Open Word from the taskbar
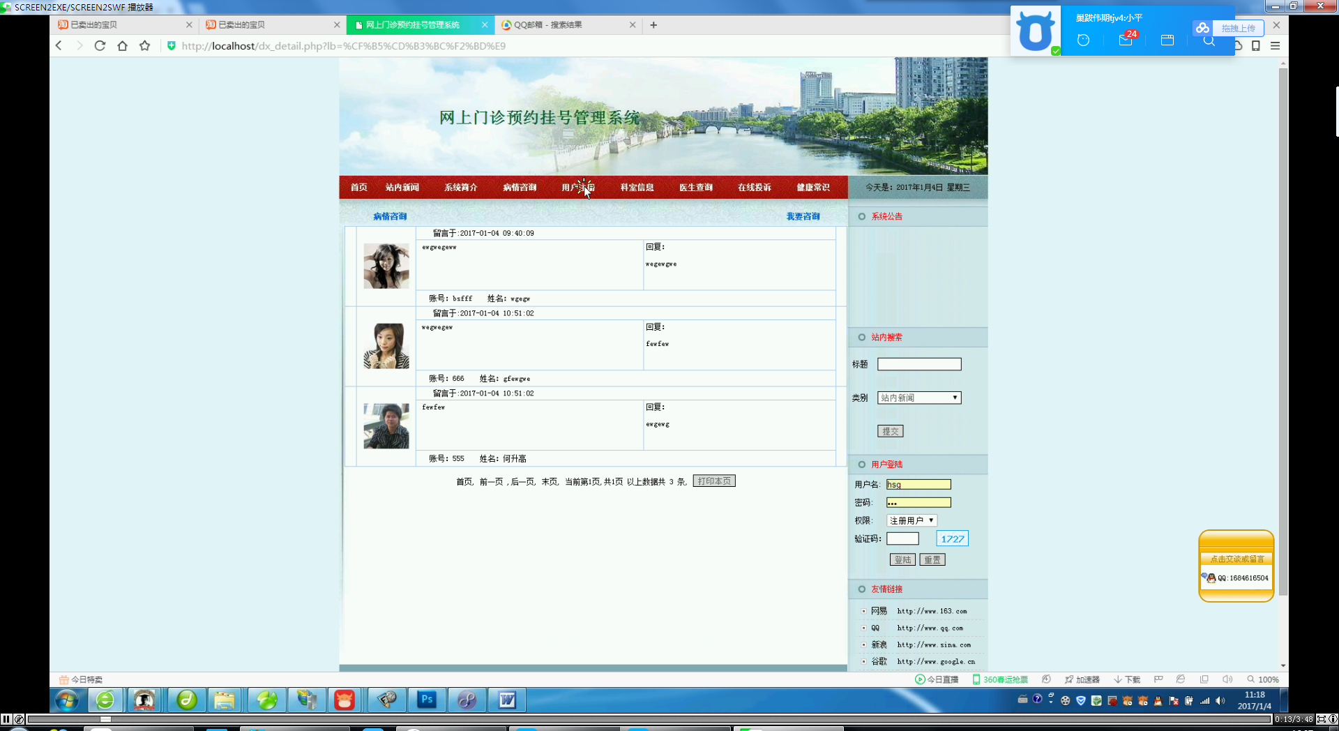The height and width of the screenshot is (731, 1339). [507, 700]
